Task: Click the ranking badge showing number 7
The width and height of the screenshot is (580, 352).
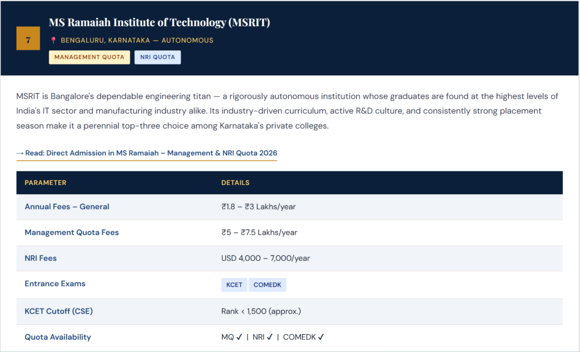Action: [28, 39]
